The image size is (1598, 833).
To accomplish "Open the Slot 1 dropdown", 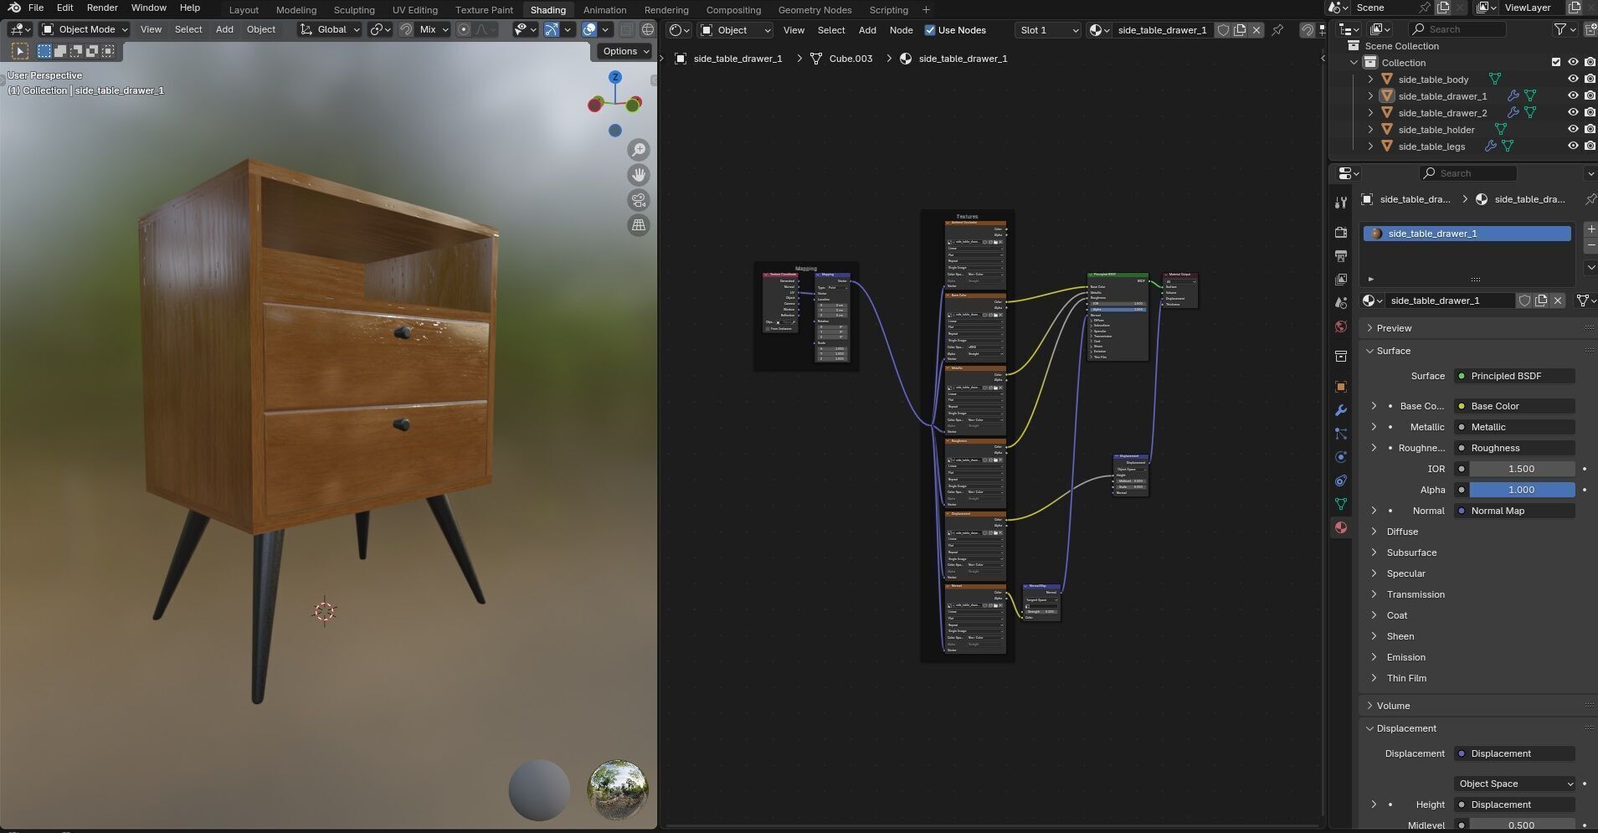I will [x=1047, y=30].
